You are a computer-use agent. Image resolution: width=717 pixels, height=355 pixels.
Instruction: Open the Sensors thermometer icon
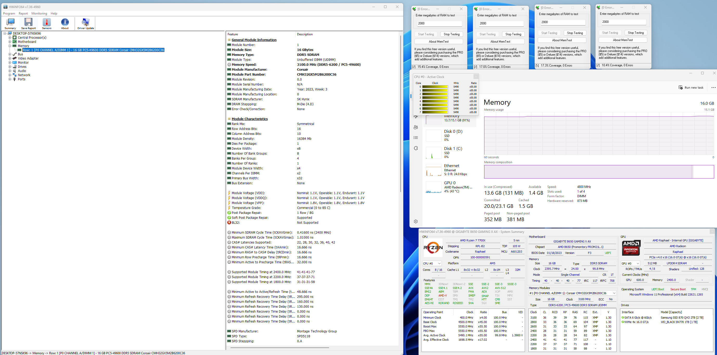pyautogui.click(x=47, y=24)
